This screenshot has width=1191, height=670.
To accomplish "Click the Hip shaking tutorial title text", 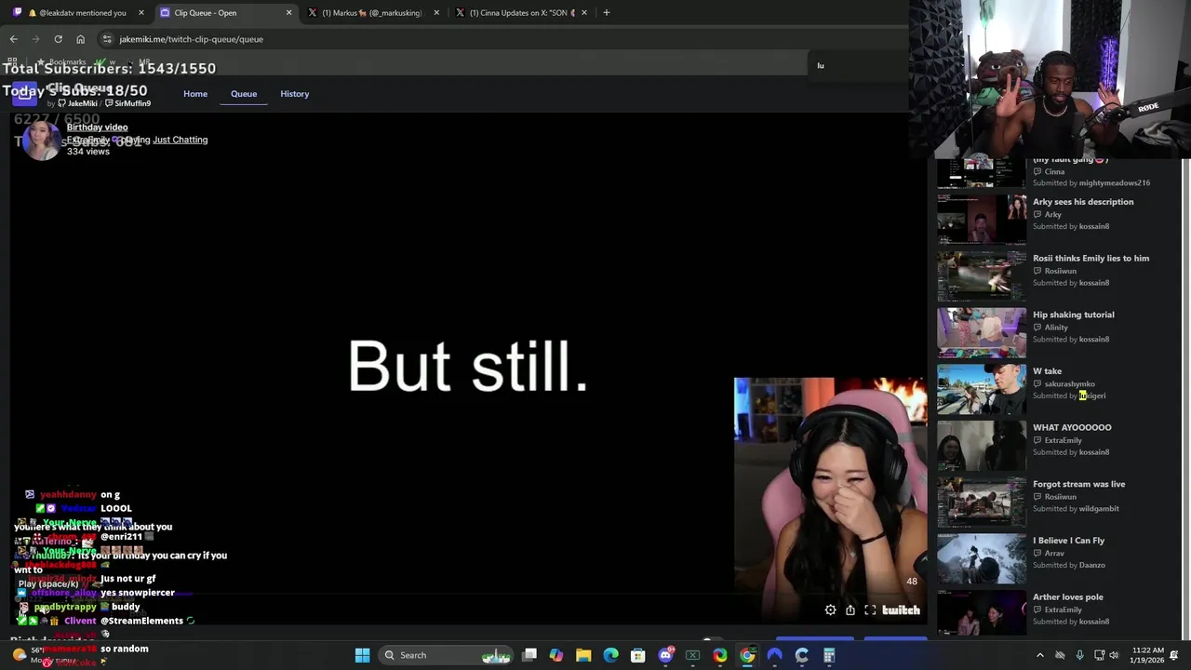I will 1073,315.
